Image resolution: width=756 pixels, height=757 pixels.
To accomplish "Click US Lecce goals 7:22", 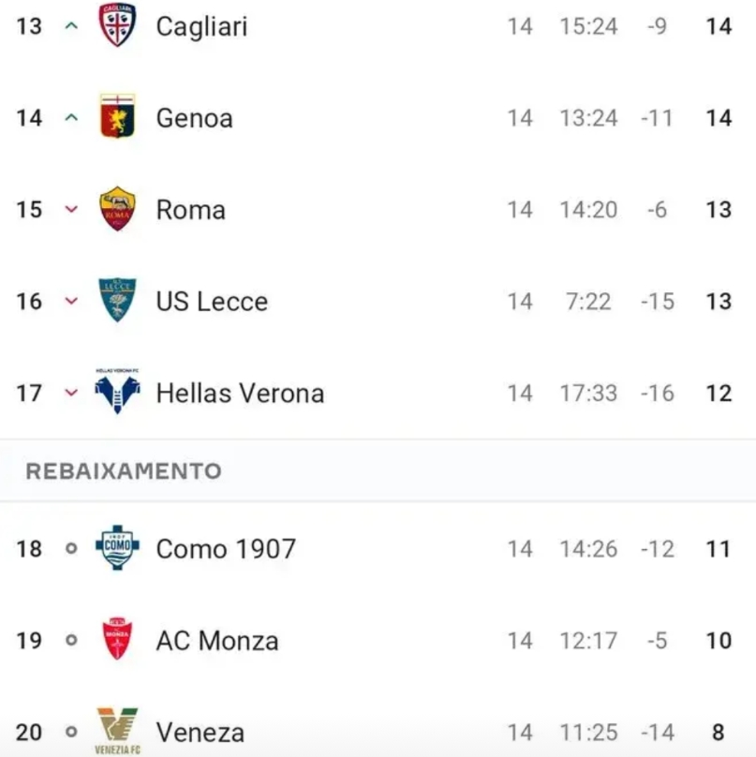I will pyautogui.click(x=588, y=302).
